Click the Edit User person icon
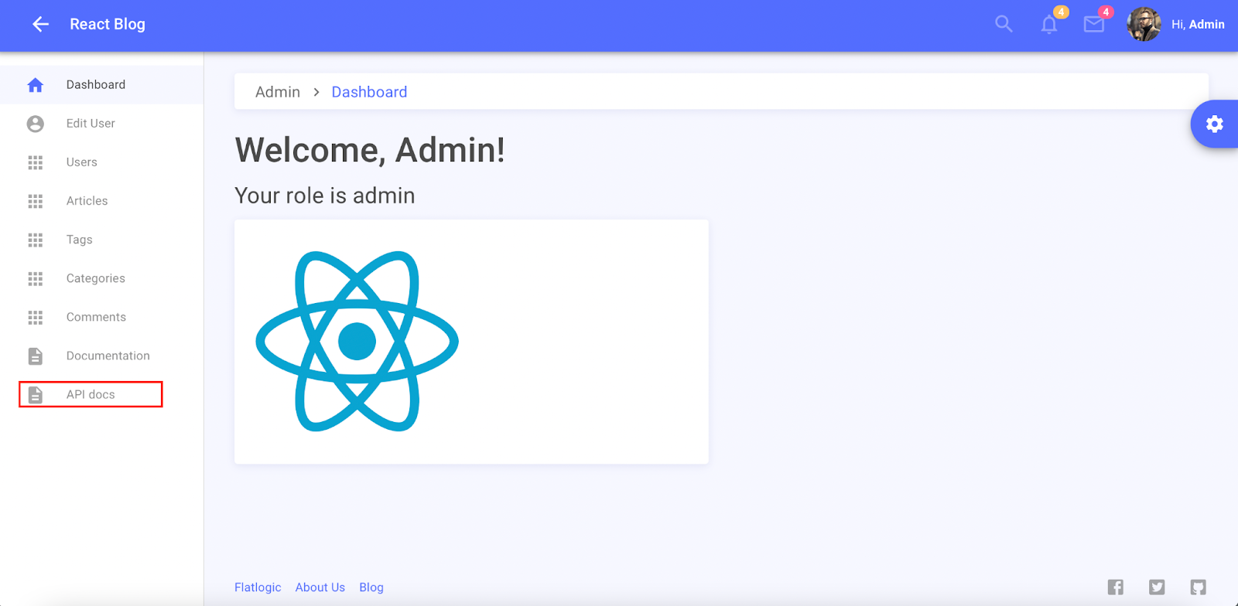Image resolution: width=1238 pixels, height=606 pixels. tap(36, 124)
